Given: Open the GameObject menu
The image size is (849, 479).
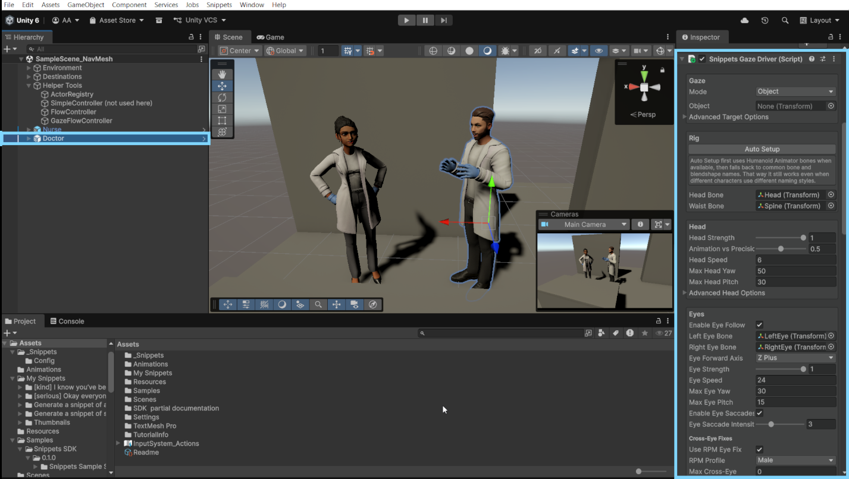Looking at the screenshot, I should click(x=86, y=5).
